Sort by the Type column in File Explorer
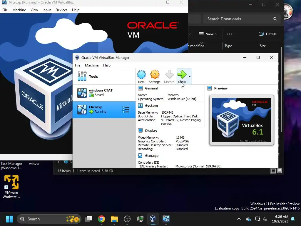This screenshot has width=301, height=226. (x=228, y=46)
